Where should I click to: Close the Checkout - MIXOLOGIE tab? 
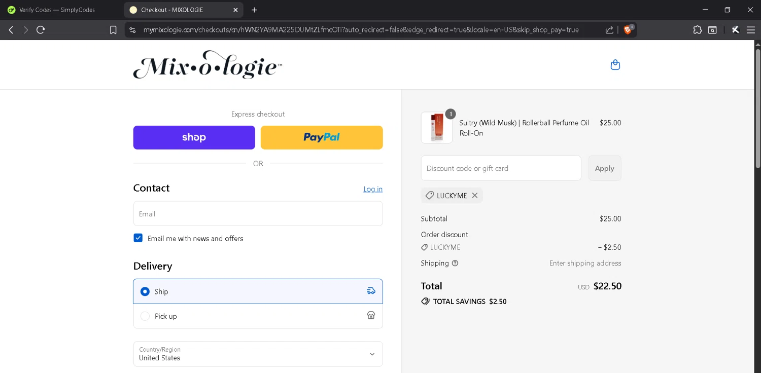click(235, 10)
